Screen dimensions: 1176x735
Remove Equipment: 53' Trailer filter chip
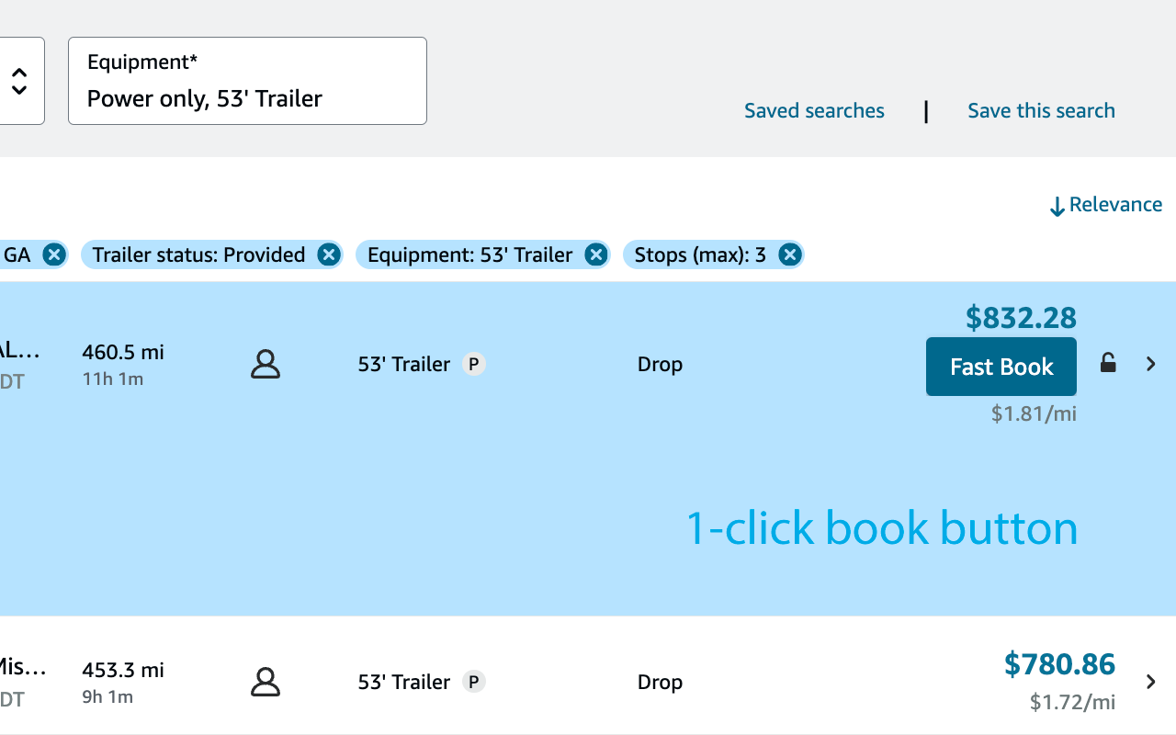point(596,254)
